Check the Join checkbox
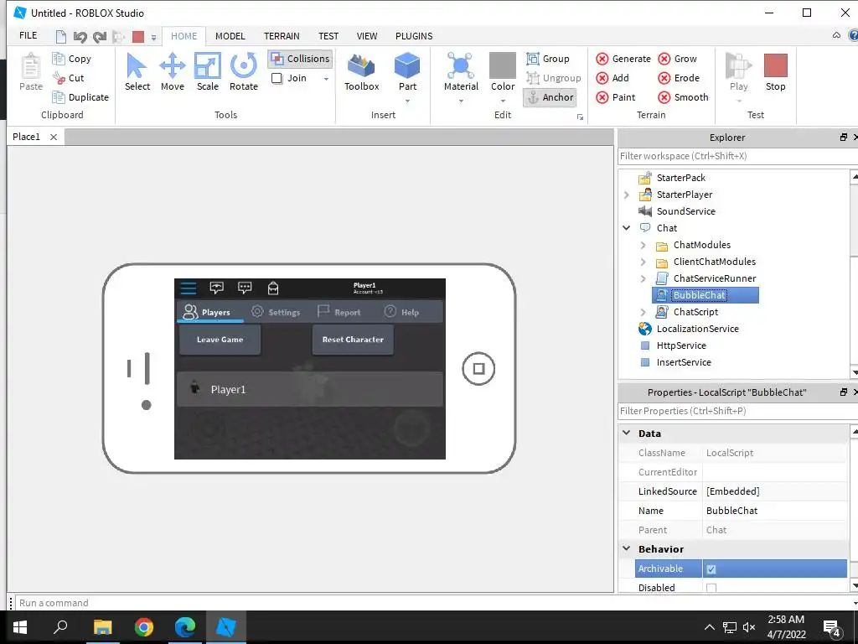 277,78
